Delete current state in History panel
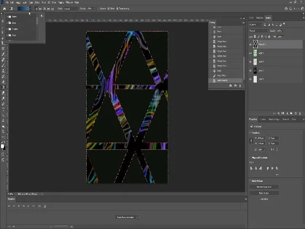The image size is (305, 229). point(240,86)
